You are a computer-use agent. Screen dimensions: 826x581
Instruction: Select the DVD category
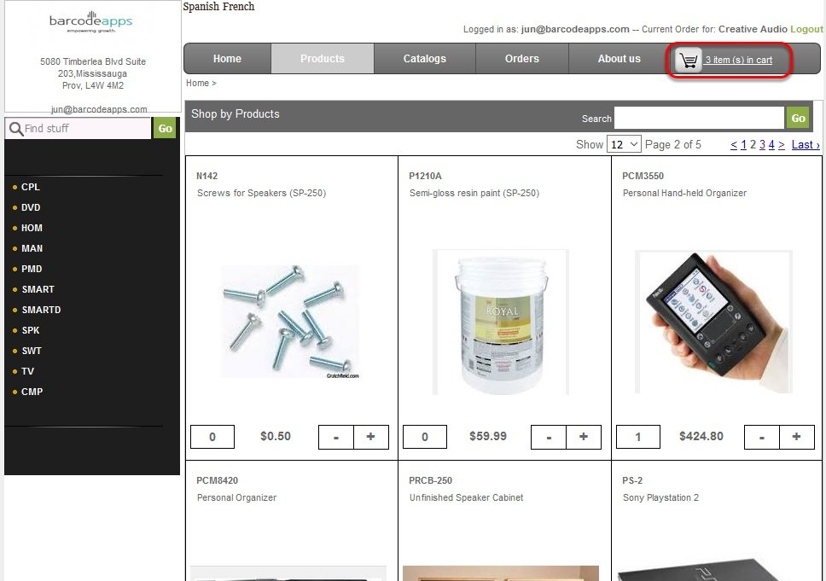click(x=31, y=207)
